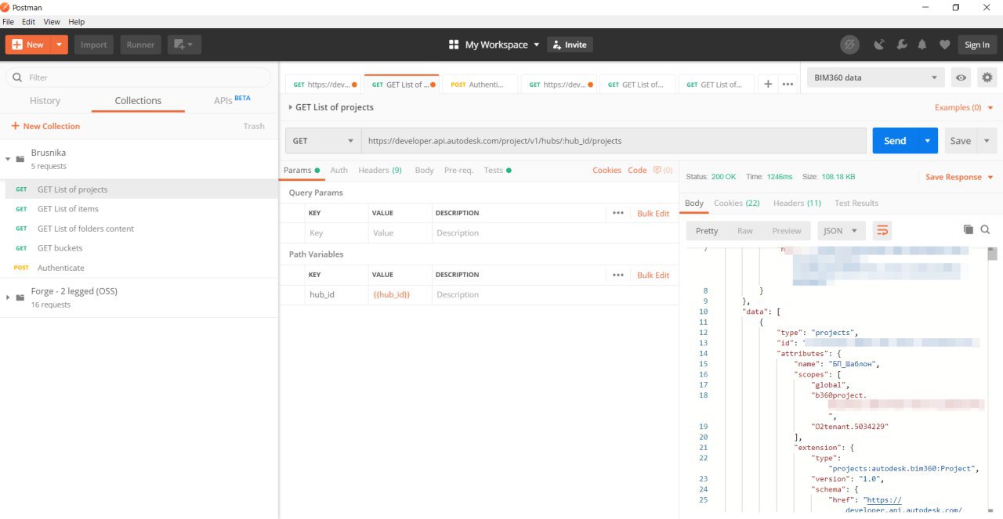Open the BIM360 data environment dropdown
Image resolution: width=1003 pixels, height=519 pixels.
coord(875,77)
